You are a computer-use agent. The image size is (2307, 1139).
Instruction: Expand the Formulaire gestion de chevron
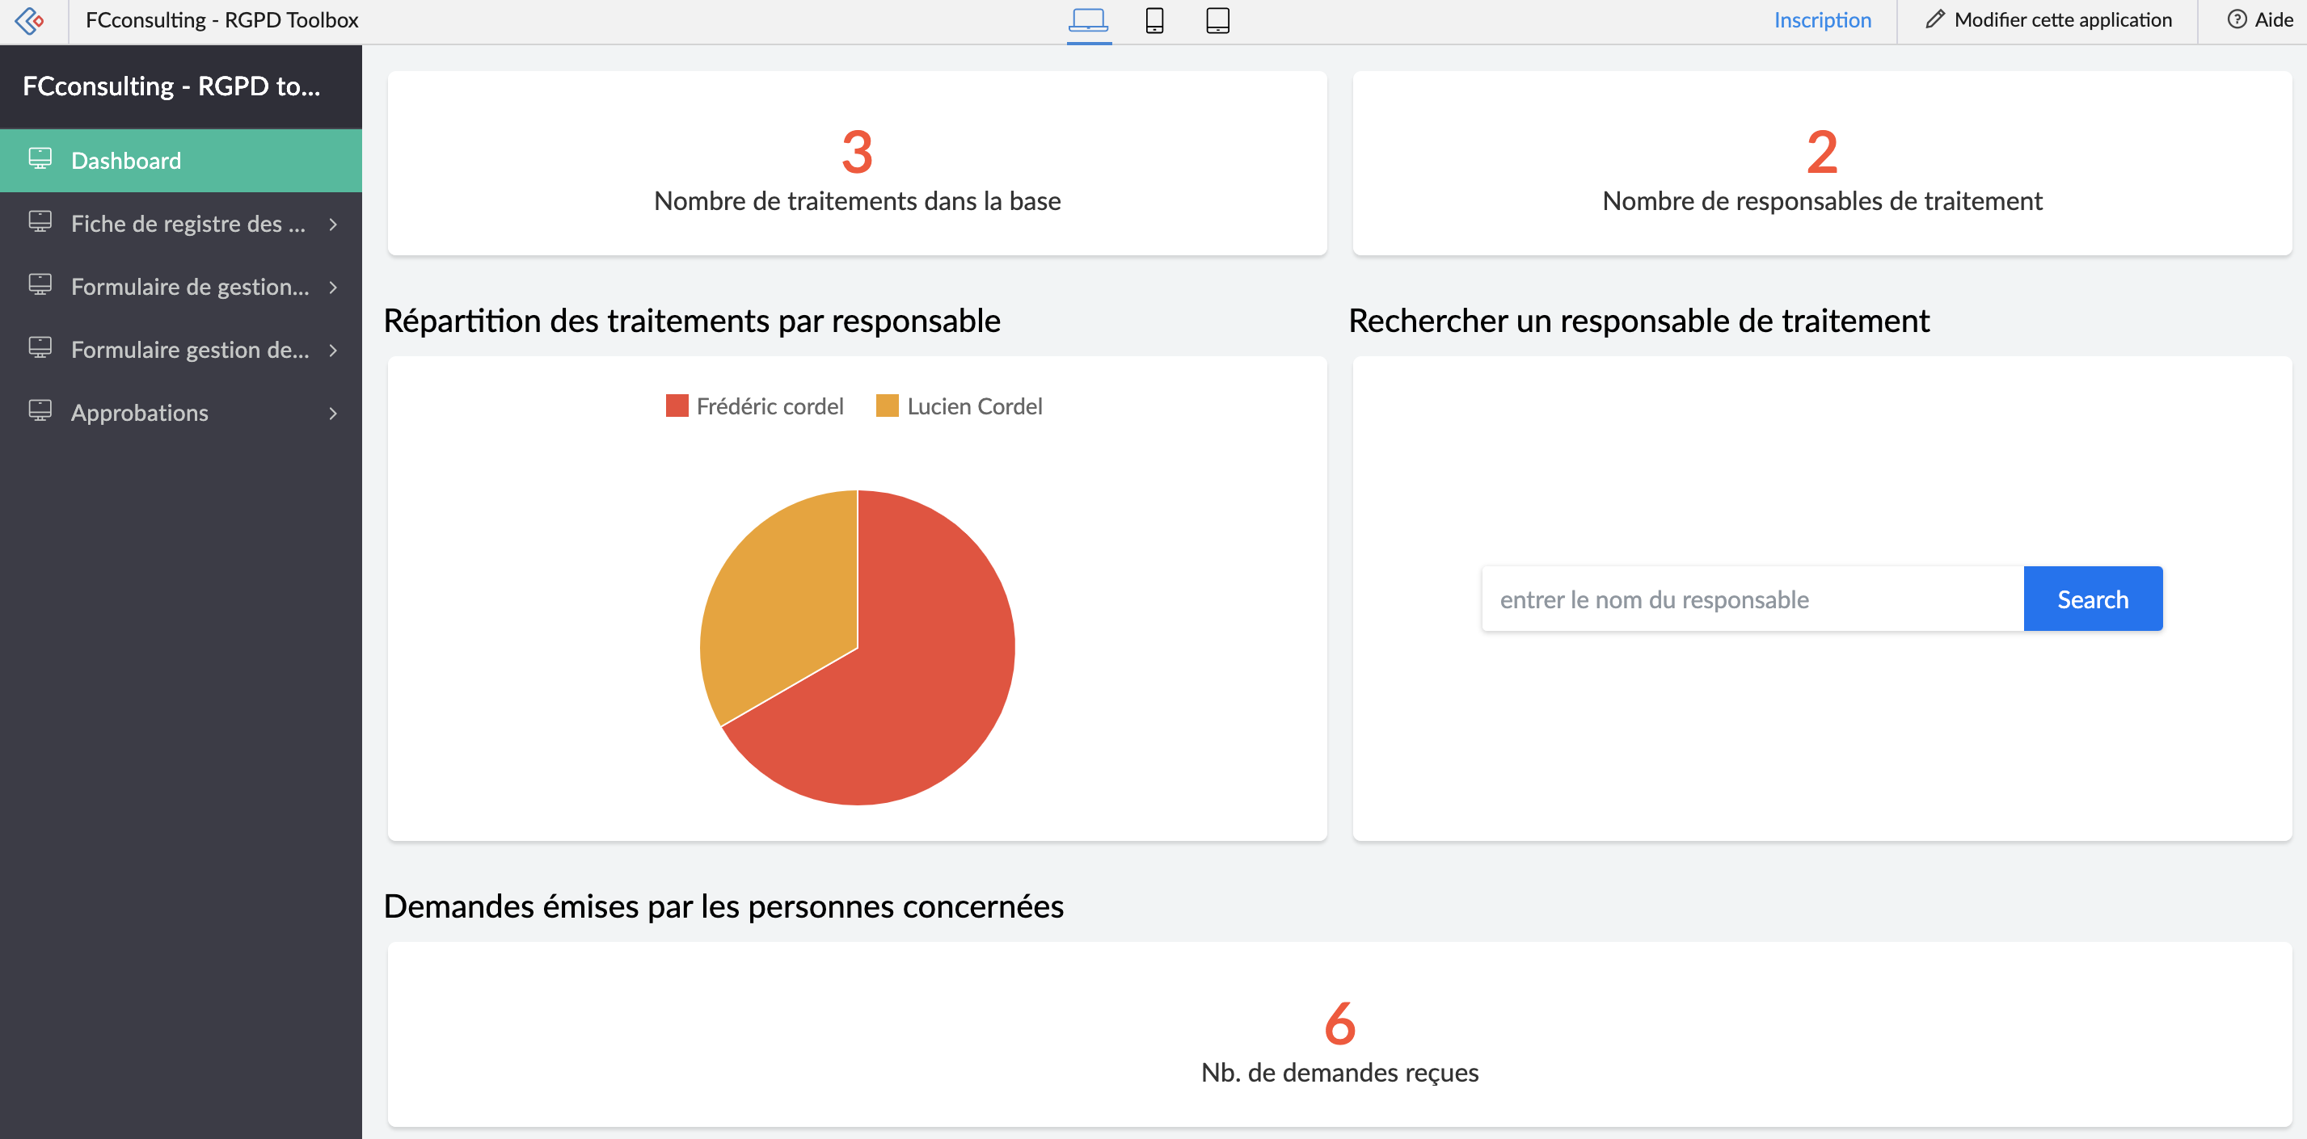[333, 351]
